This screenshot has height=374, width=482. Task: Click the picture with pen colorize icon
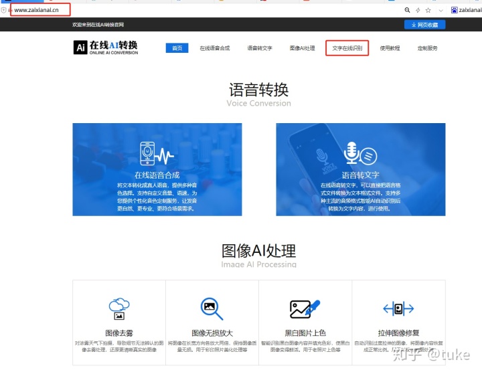tap(305, 309)
